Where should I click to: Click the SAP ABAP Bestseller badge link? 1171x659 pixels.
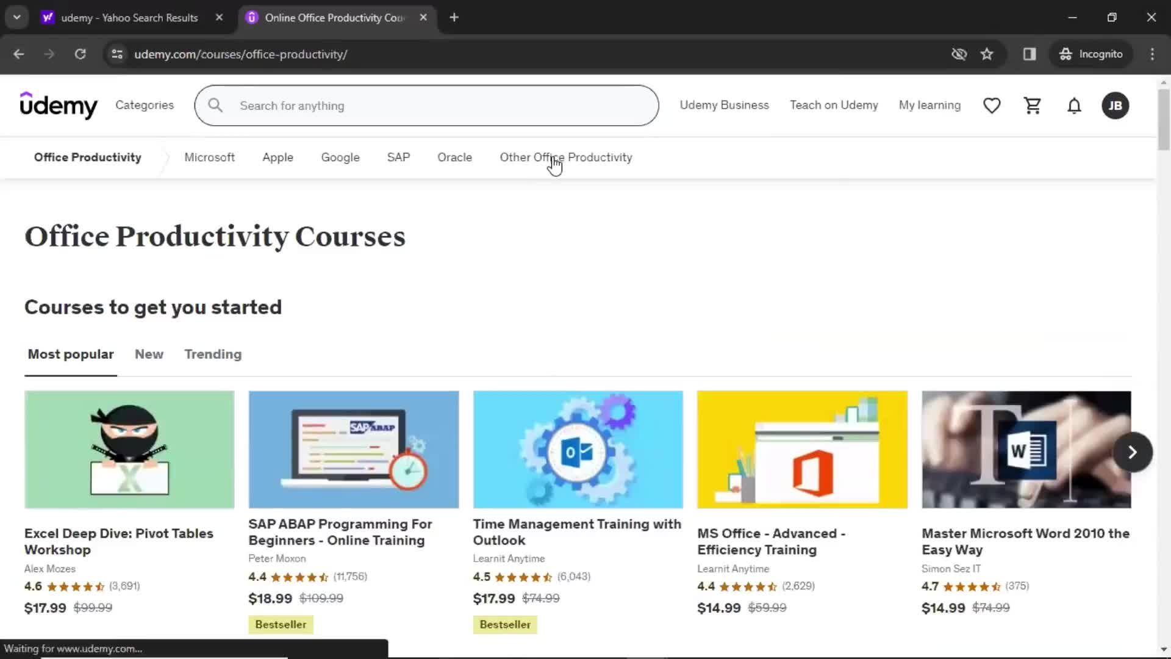[x=281, y=624]
